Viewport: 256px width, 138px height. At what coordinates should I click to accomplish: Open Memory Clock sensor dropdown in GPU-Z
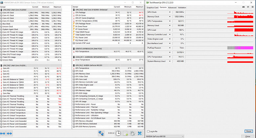(170, 17)
